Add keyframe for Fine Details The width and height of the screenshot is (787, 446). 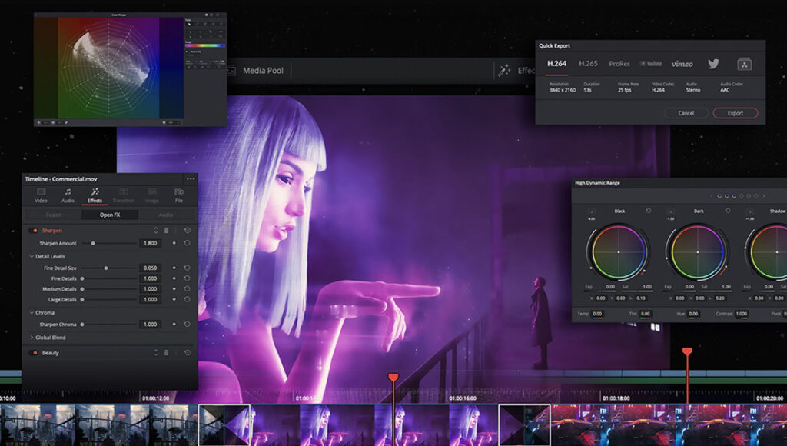coord(174,278)
